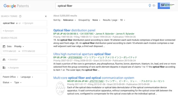Screen dimensions: 178x96
Task: Click the calendar date icon
Action: tap(4, 46)
